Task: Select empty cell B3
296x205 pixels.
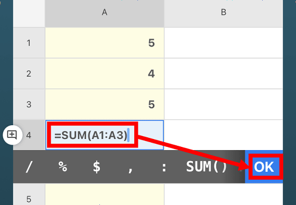Action: [x=224, y=105]
